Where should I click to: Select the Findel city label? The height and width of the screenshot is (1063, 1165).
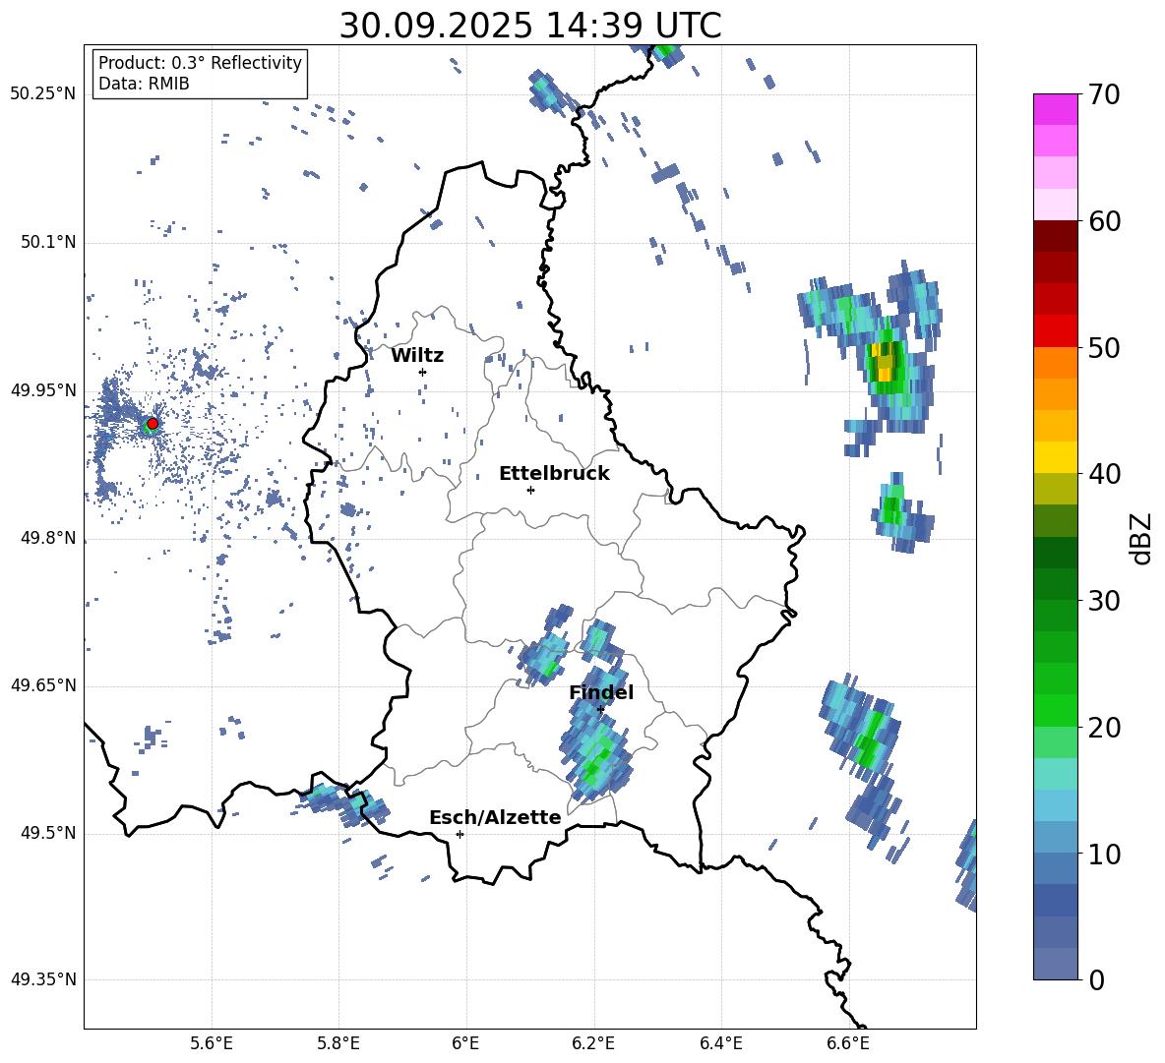click(x=601, y=692)
